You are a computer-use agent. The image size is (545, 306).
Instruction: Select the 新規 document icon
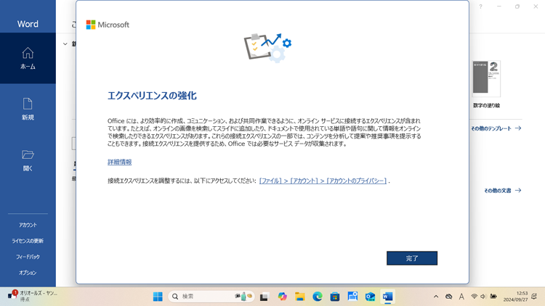coord(28,109)
